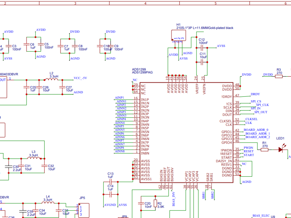Image resolution: width=291 pixels, height=218 pixels.
Task: Click the 210S-1*3P header description text
Action: [x=205, y=28]
